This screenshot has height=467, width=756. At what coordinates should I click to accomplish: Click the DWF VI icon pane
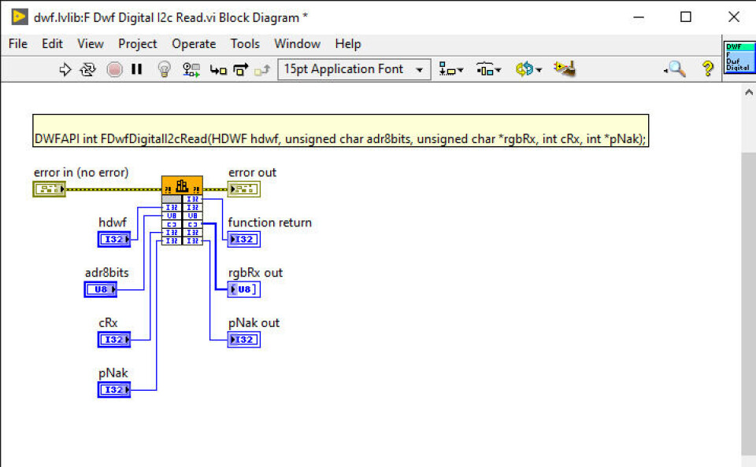coord(739,57)
